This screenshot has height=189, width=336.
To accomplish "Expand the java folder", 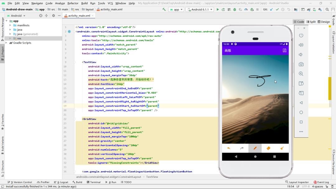I will [10, 30].
